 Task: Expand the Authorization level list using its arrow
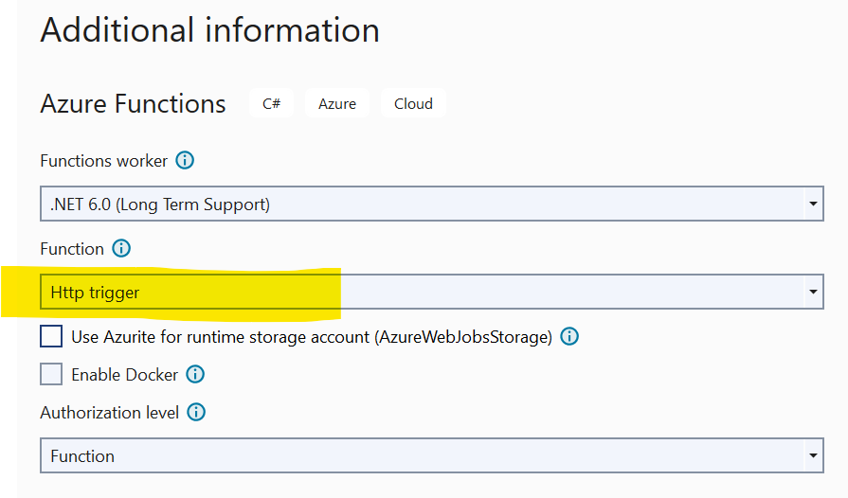(813, 456)
